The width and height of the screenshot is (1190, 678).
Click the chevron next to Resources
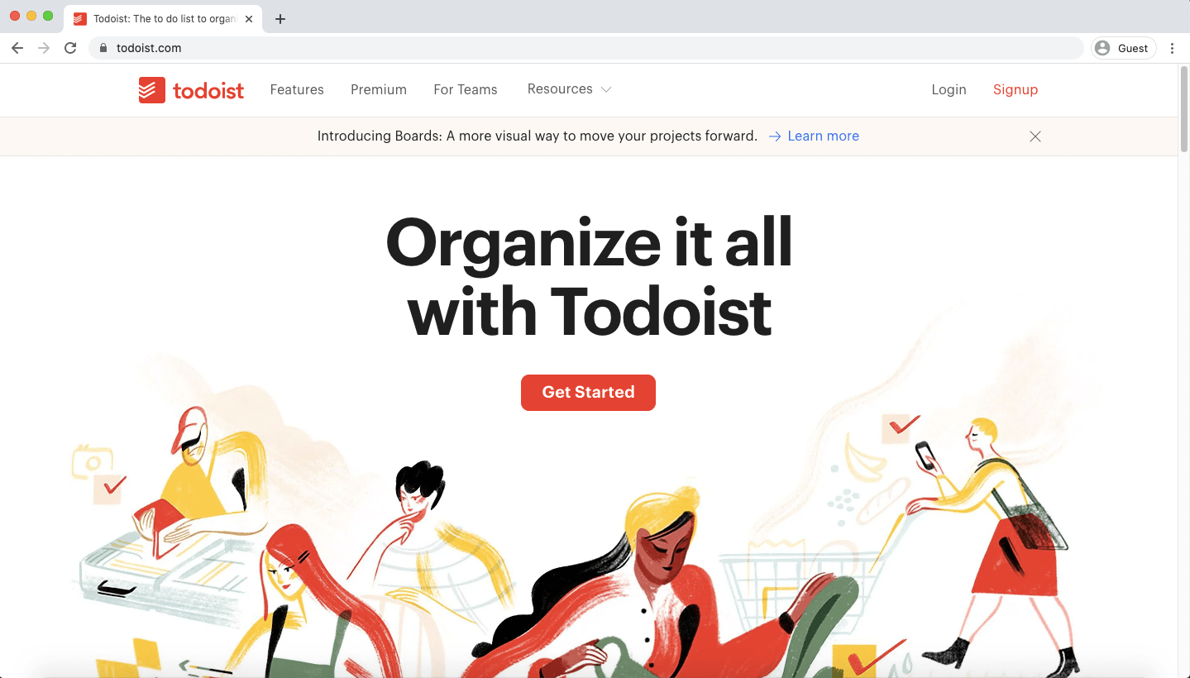pyautogui.click(x=606, y=89)
